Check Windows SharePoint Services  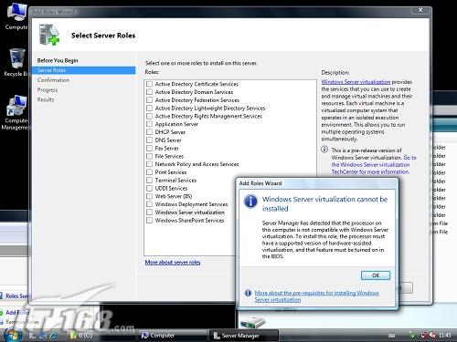click(149, 220)
